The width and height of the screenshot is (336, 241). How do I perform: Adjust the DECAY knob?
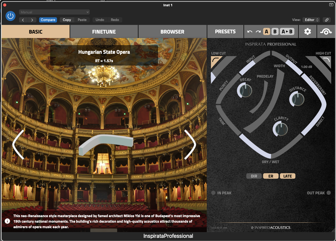(245, 90)
